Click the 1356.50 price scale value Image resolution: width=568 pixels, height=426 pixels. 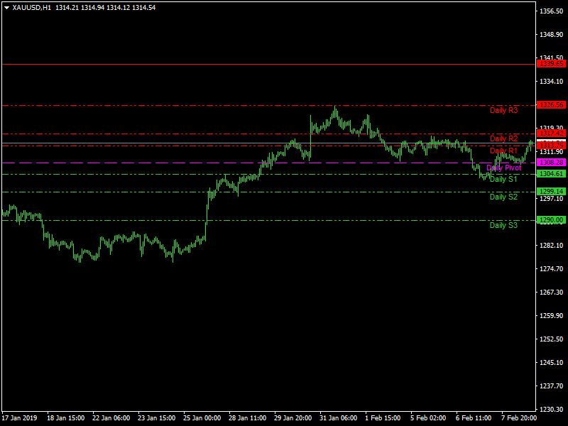tap(551, 12)
